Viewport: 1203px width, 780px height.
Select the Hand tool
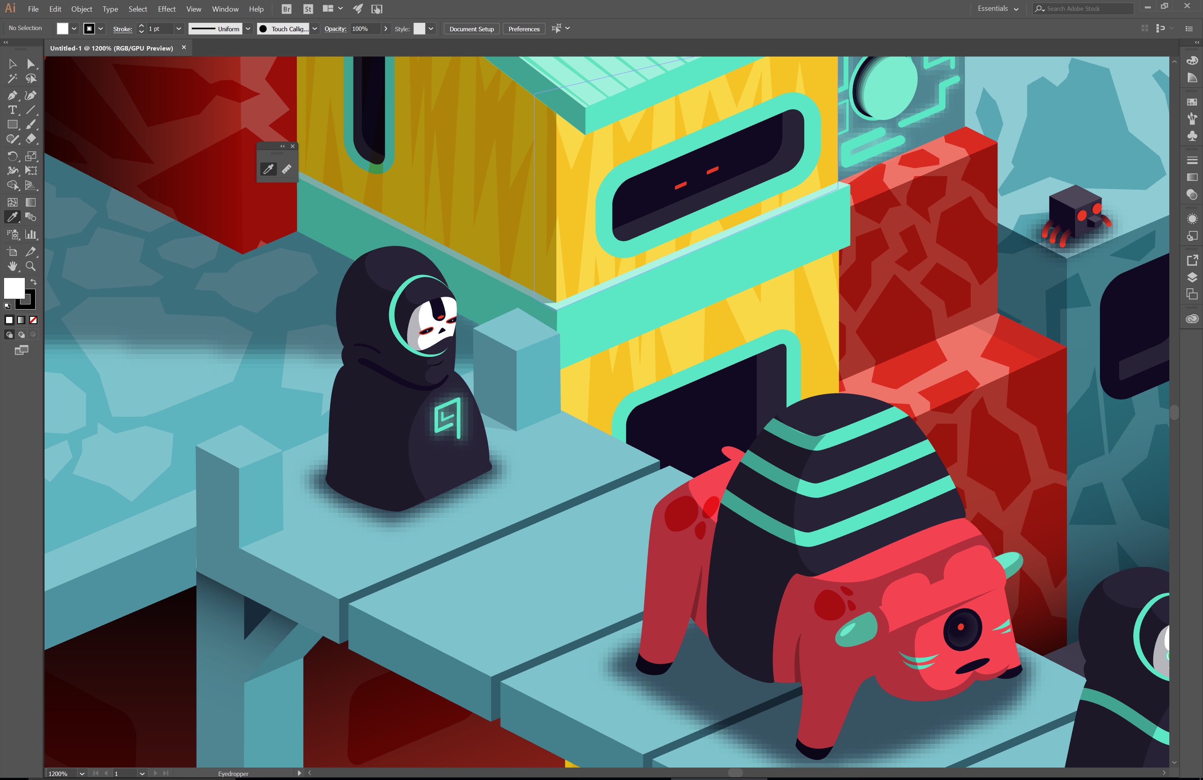click(12, 266)
